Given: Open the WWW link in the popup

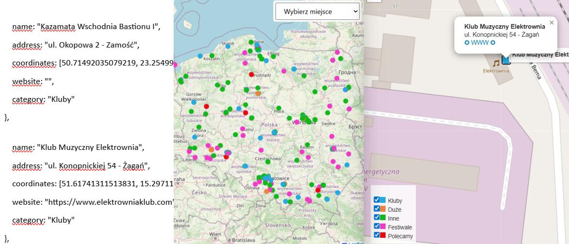Looking at the screenshot, I should [479, 43].
